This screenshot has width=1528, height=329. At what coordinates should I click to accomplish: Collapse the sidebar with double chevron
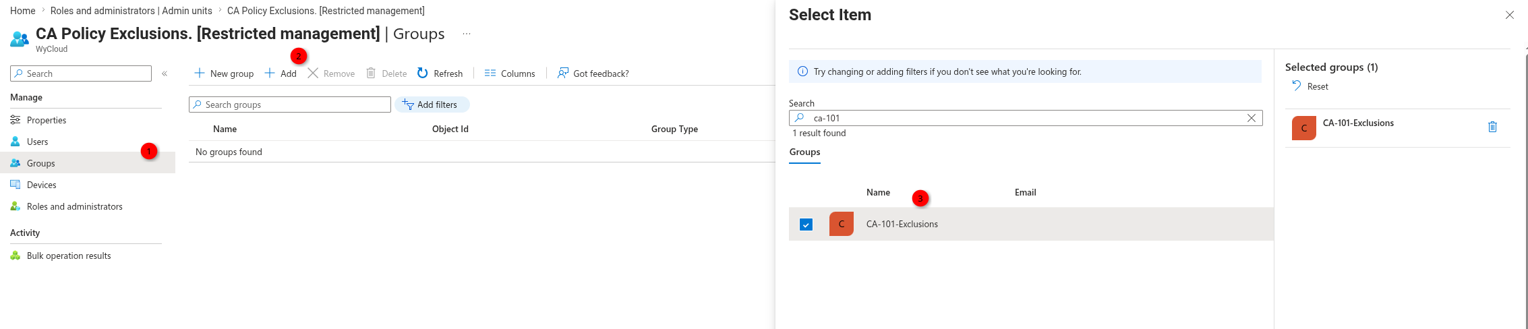(x=165, y=73)
